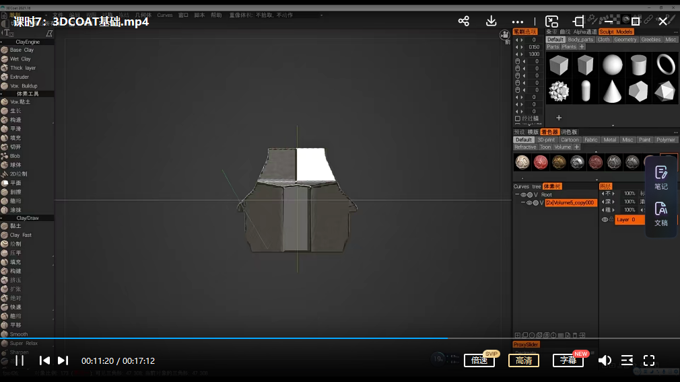Select the Geometry model folder
This screenshot has width=680, height=382.
[x=625, y=40]
